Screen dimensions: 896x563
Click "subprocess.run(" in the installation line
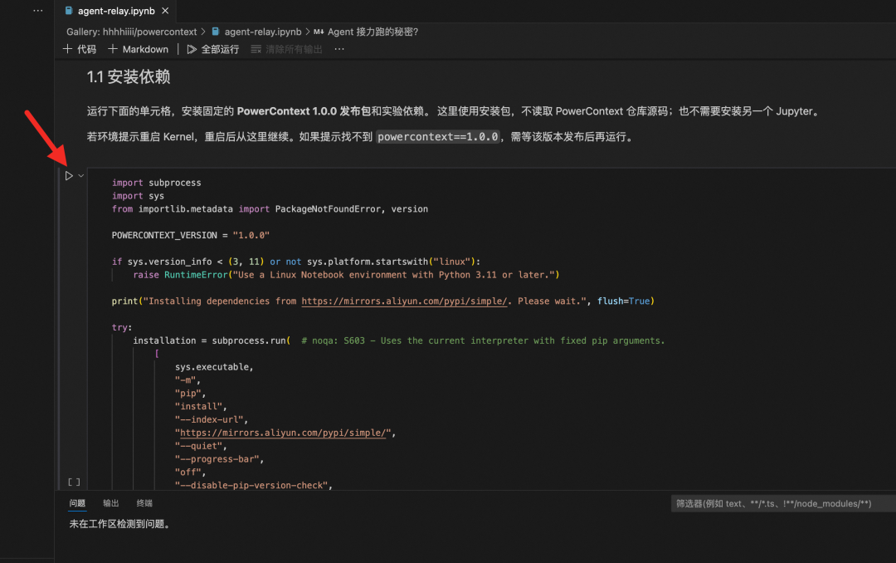[x=251, y=340]
